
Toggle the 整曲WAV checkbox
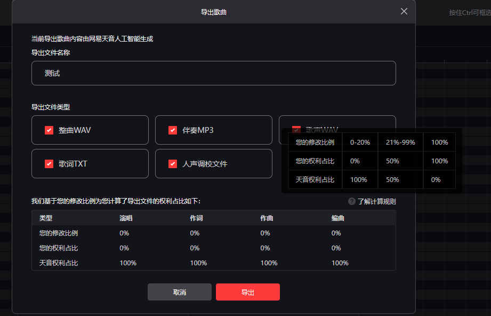(49, 130)
